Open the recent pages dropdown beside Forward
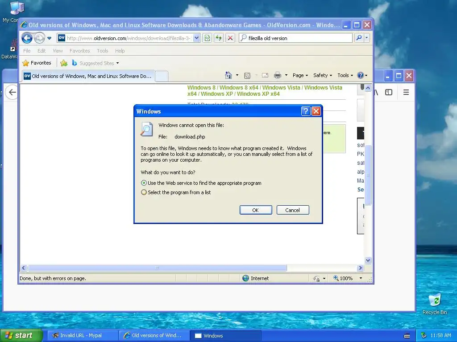 click(x=49, y=38)
